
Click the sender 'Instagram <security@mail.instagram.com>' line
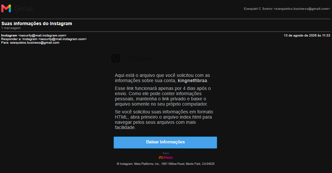[x=34, y=36]
